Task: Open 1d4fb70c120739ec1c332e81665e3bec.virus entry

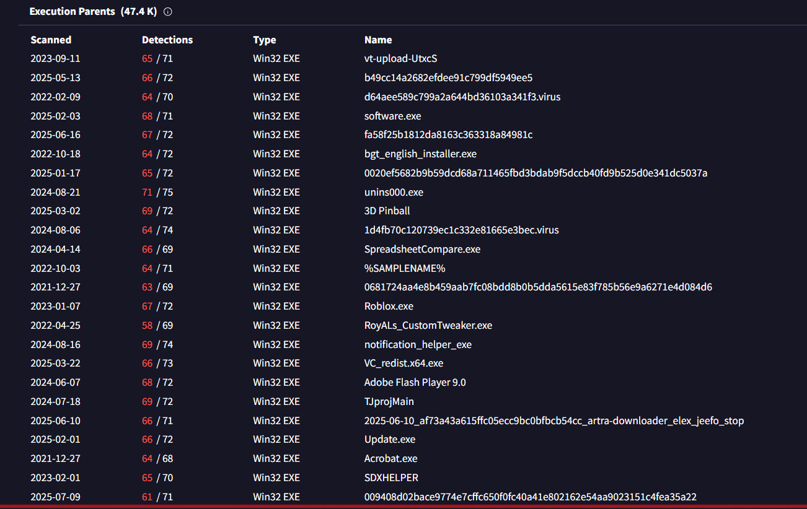Action: 461,230
